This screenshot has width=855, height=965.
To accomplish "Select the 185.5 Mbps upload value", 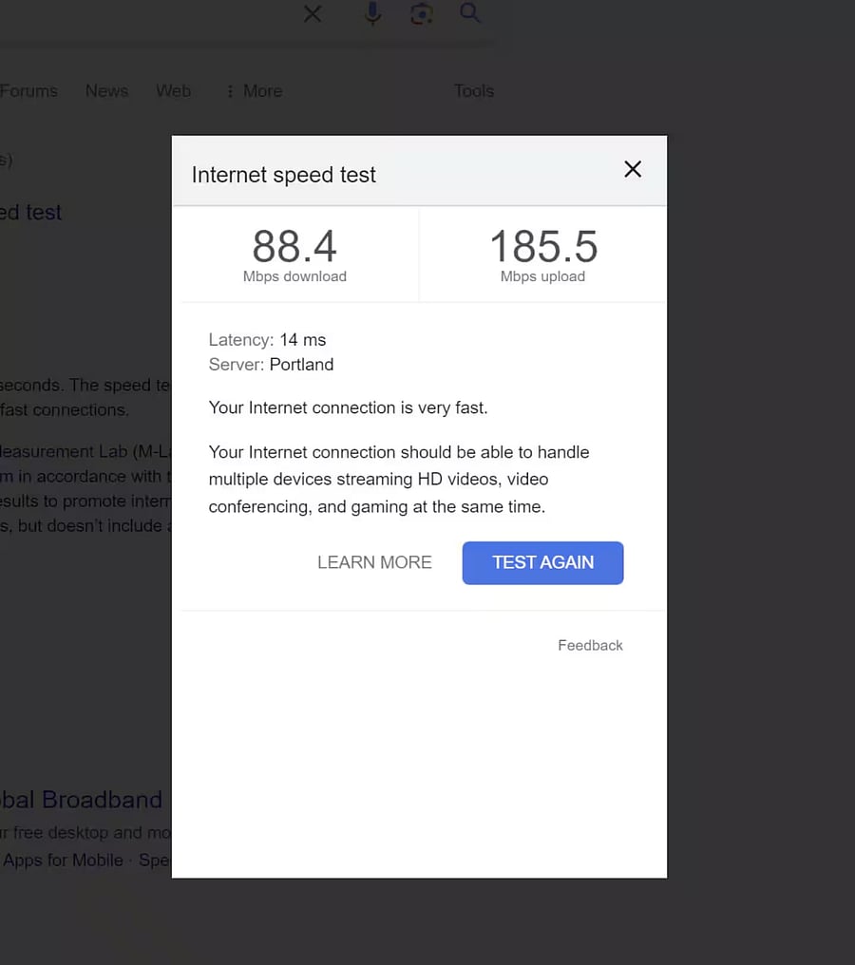I will [x=543, y=246].
